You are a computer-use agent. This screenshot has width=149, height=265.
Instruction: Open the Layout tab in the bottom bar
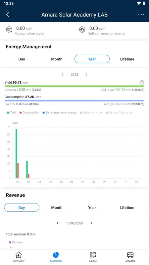click(93, 257)
